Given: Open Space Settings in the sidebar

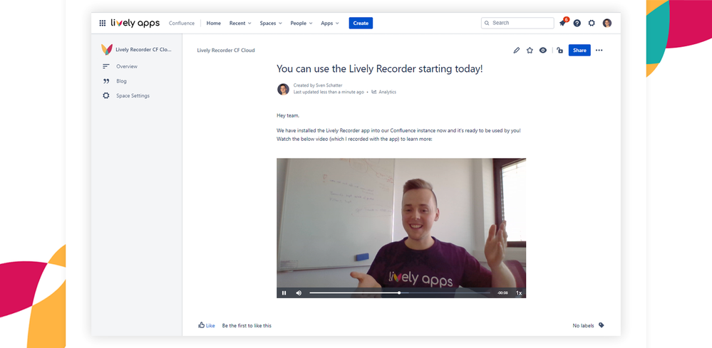Looking at the screenshot, I should click(133, 95).
